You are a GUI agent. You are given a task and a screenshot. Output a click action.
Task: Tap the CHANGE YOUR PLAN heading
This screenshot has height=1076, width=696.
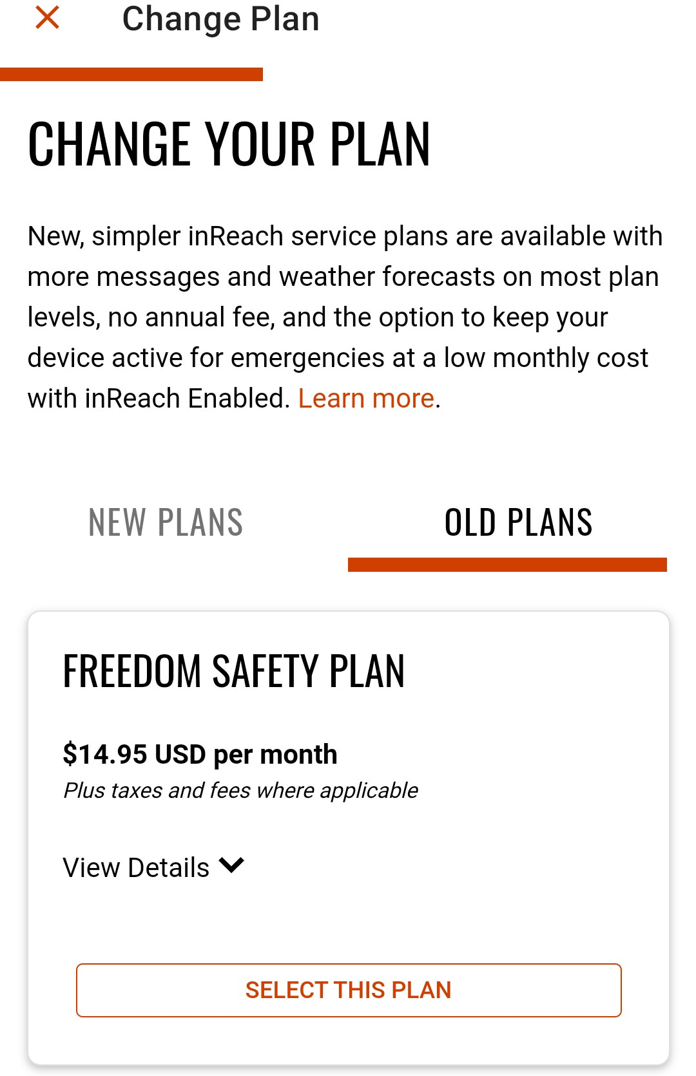click(x=229, y=144)
